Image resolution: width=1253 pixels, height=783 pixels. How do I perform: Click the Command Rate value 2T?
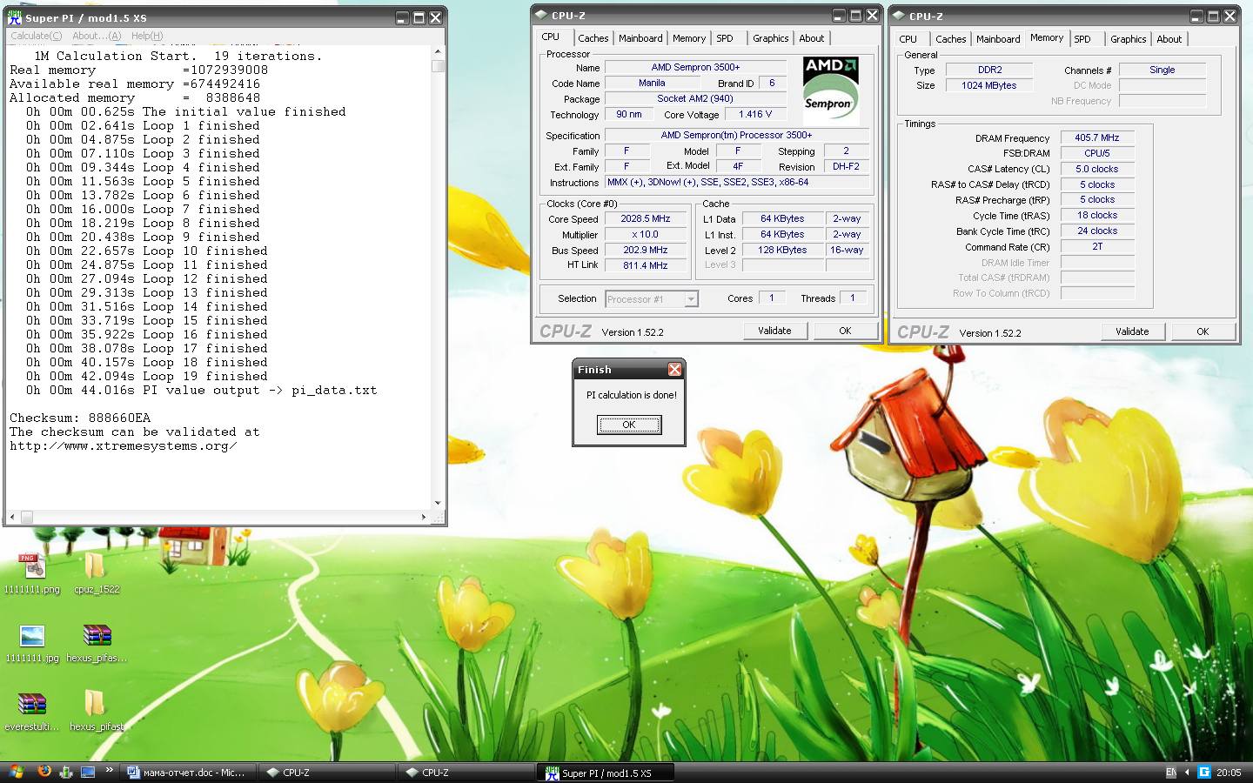pos(1097,247)
